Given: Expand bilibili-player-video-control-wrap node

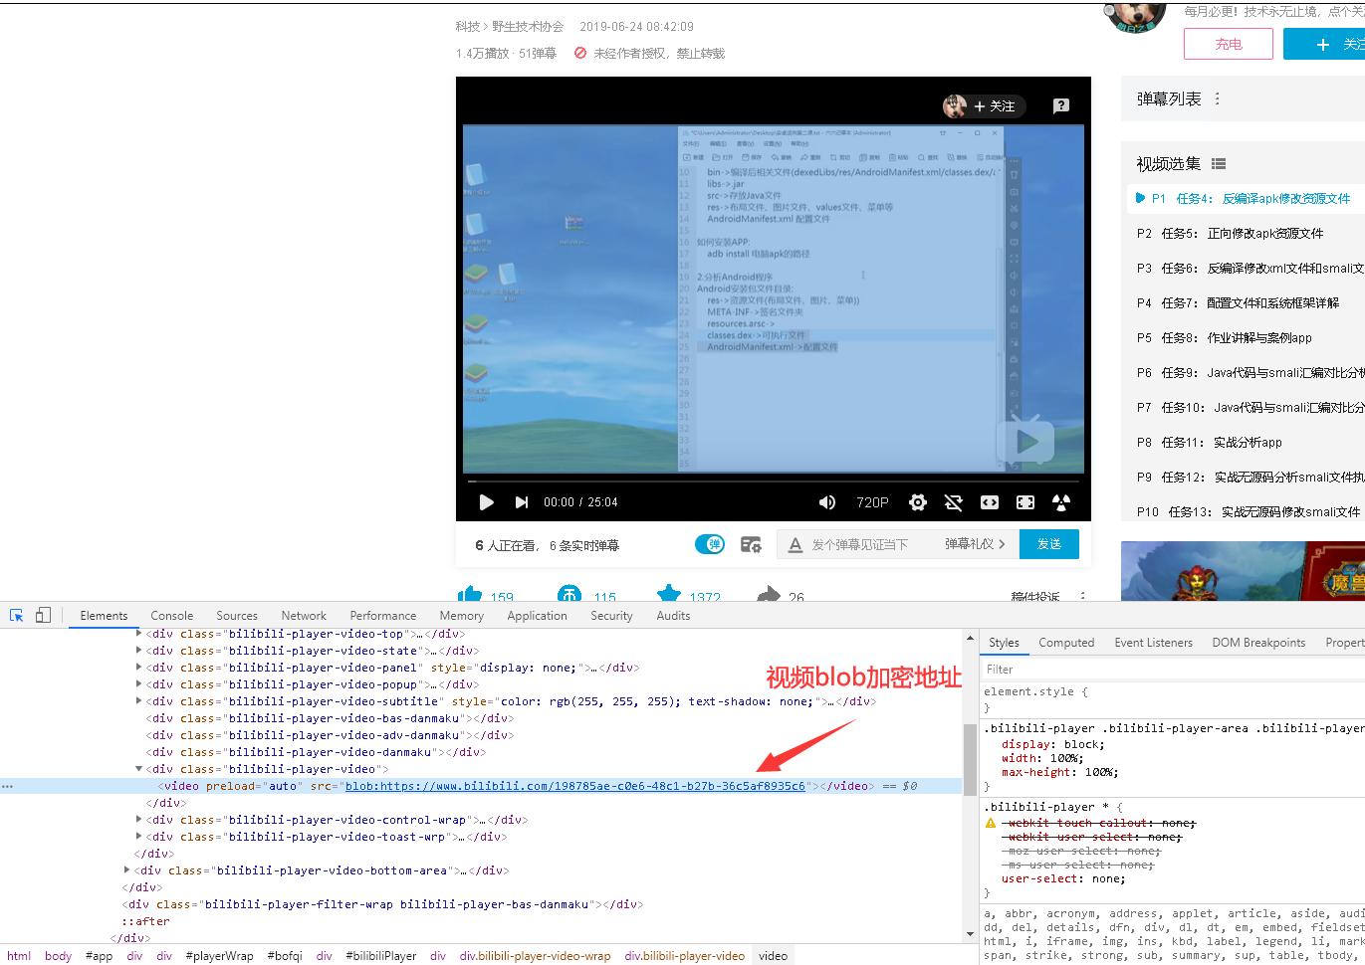Looking at the screenshot, I should click(138, 820).
